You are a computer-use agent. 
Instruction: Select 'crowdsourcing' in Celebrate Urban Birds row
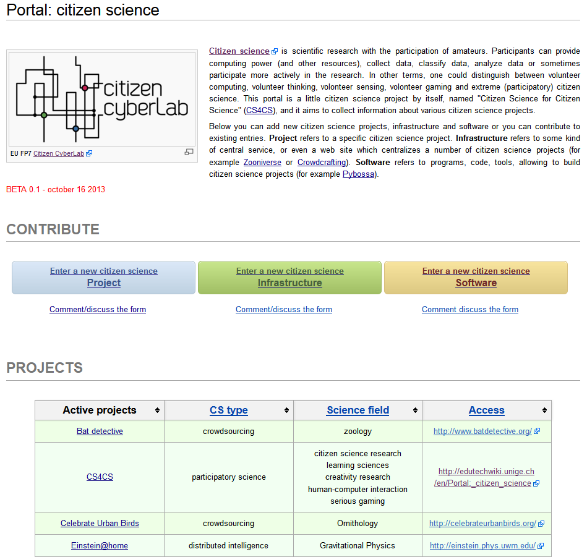click(x=228, y=523)
